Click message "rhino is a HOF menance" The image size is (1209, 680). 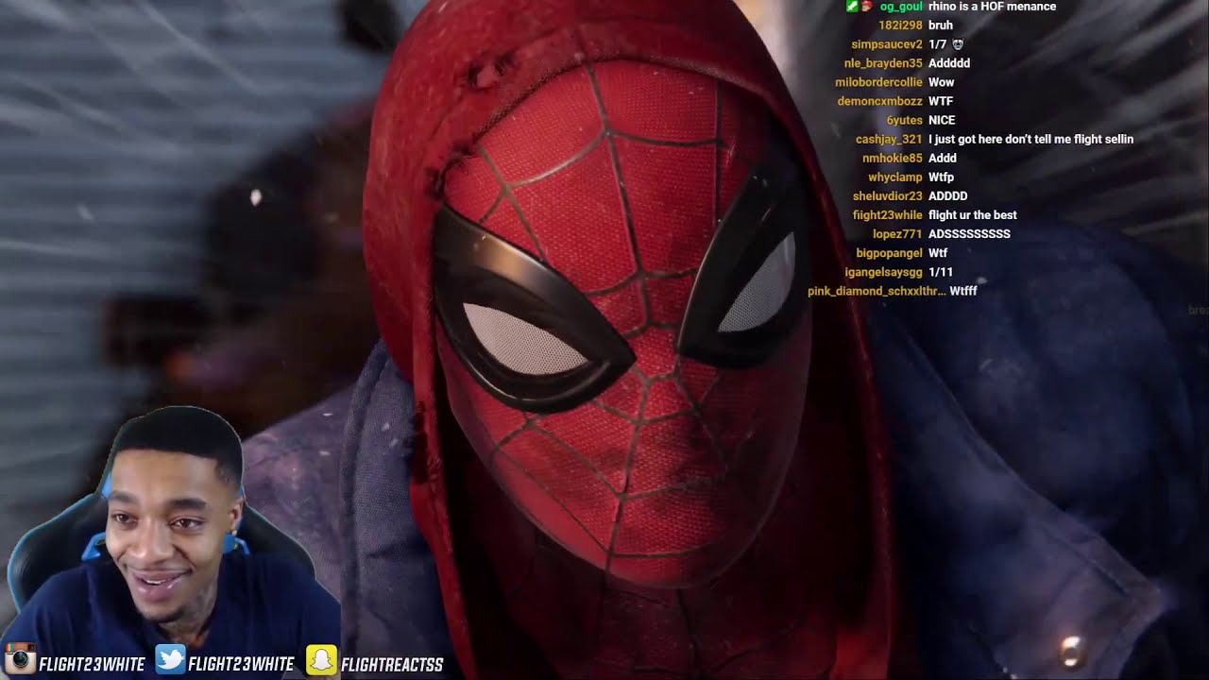click(993, 7)
